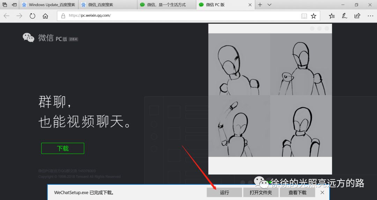The height and width of the screenshot is (200, 377).
Task: Click the 微信 PC版 title text
Action: point(52,38)
